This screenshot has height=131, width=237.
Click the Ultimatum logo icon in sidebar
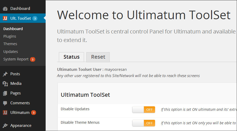5,113
